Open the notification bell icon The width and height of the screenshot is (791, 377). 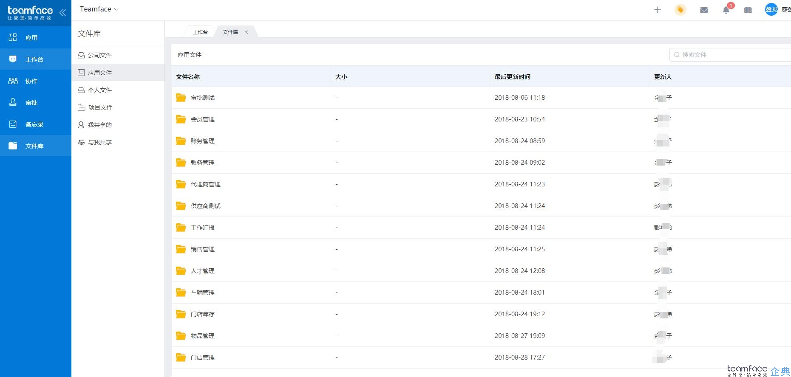coord(726,10)
